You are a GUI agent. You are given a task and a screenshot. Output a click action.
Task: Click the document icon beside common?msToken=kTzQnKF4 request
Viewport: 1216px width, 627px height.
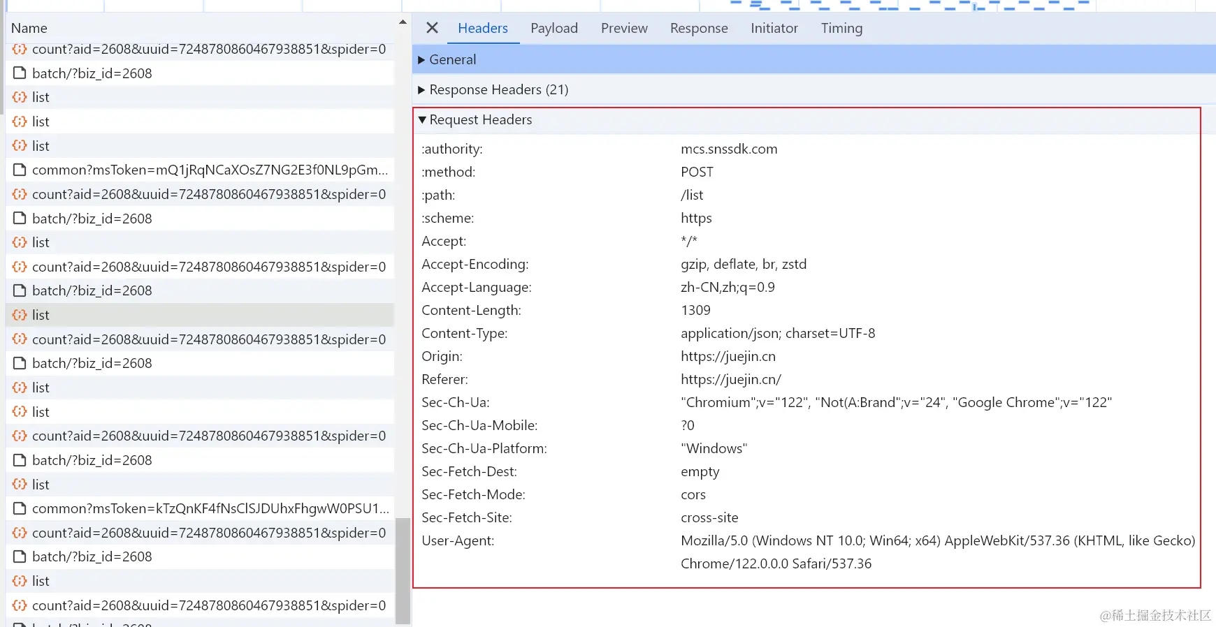(x=20, y=508)
